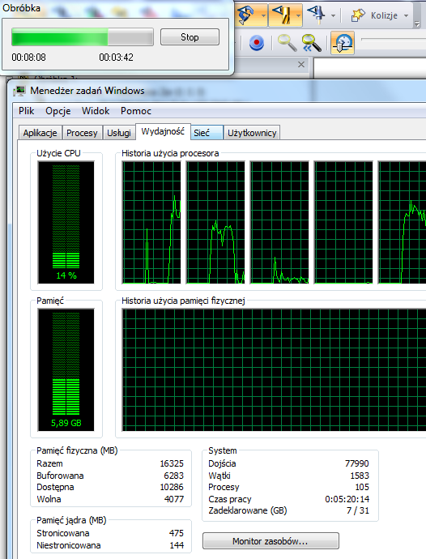Click the Obróbka dialog title
The width and height of the screenshot is (426, 559).
[x=21, y=8]
